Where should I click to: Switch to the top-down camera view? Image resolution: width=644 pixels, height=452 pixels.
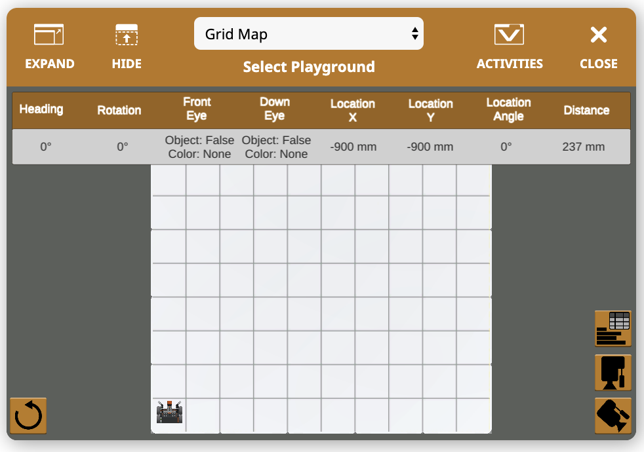tap(613, 372)
